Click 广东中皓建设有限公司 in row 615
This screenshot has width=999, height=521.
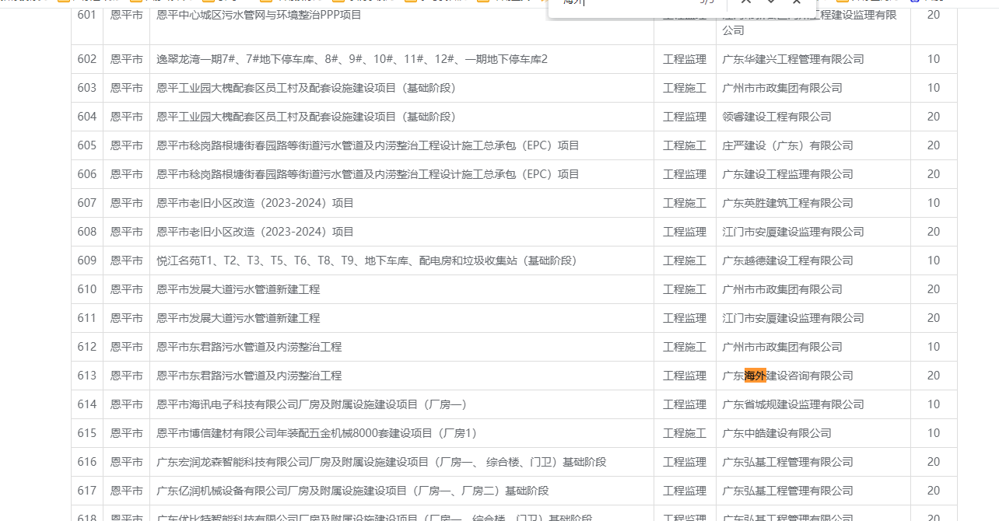(x=776, y=433)
